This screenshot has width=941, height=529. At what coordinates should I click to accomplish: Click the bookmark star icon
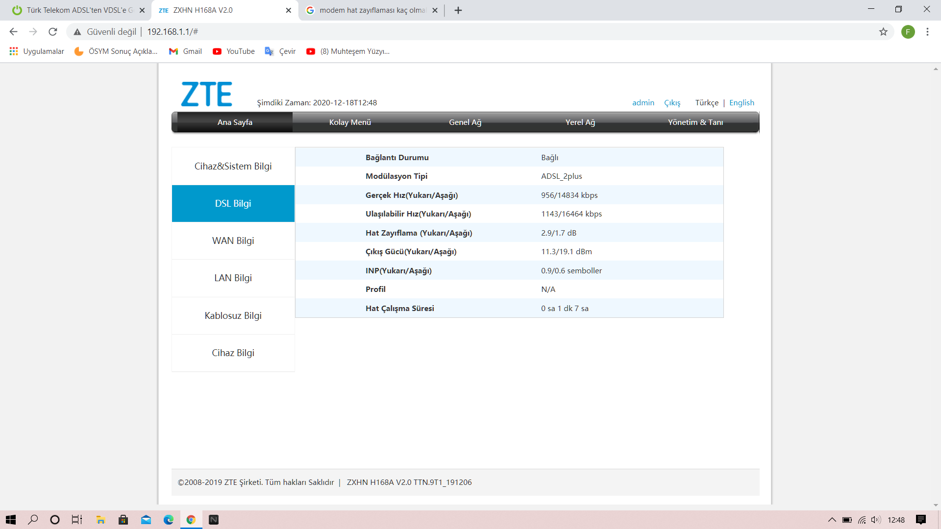tap(883, 32)
